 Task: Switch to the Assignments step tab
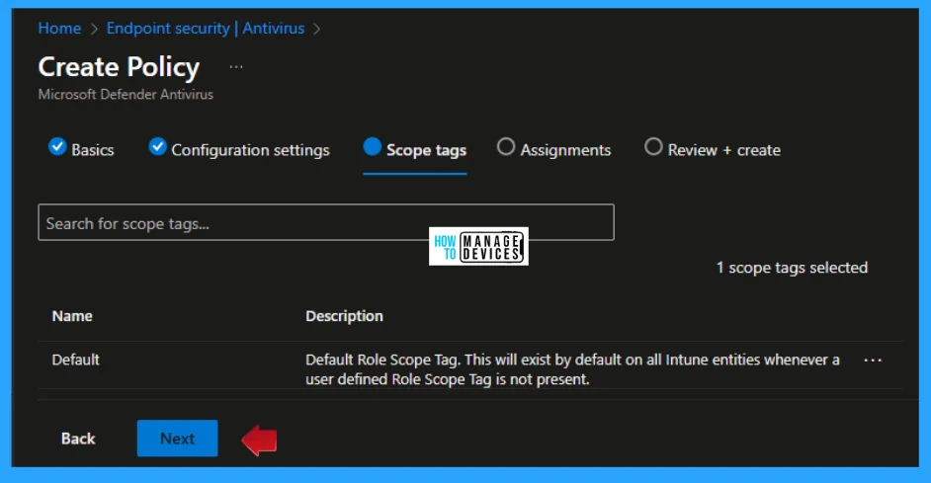click(x=554, y=149)
